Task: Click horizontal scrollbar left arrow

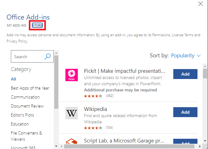Action: (x=61, y=146)
